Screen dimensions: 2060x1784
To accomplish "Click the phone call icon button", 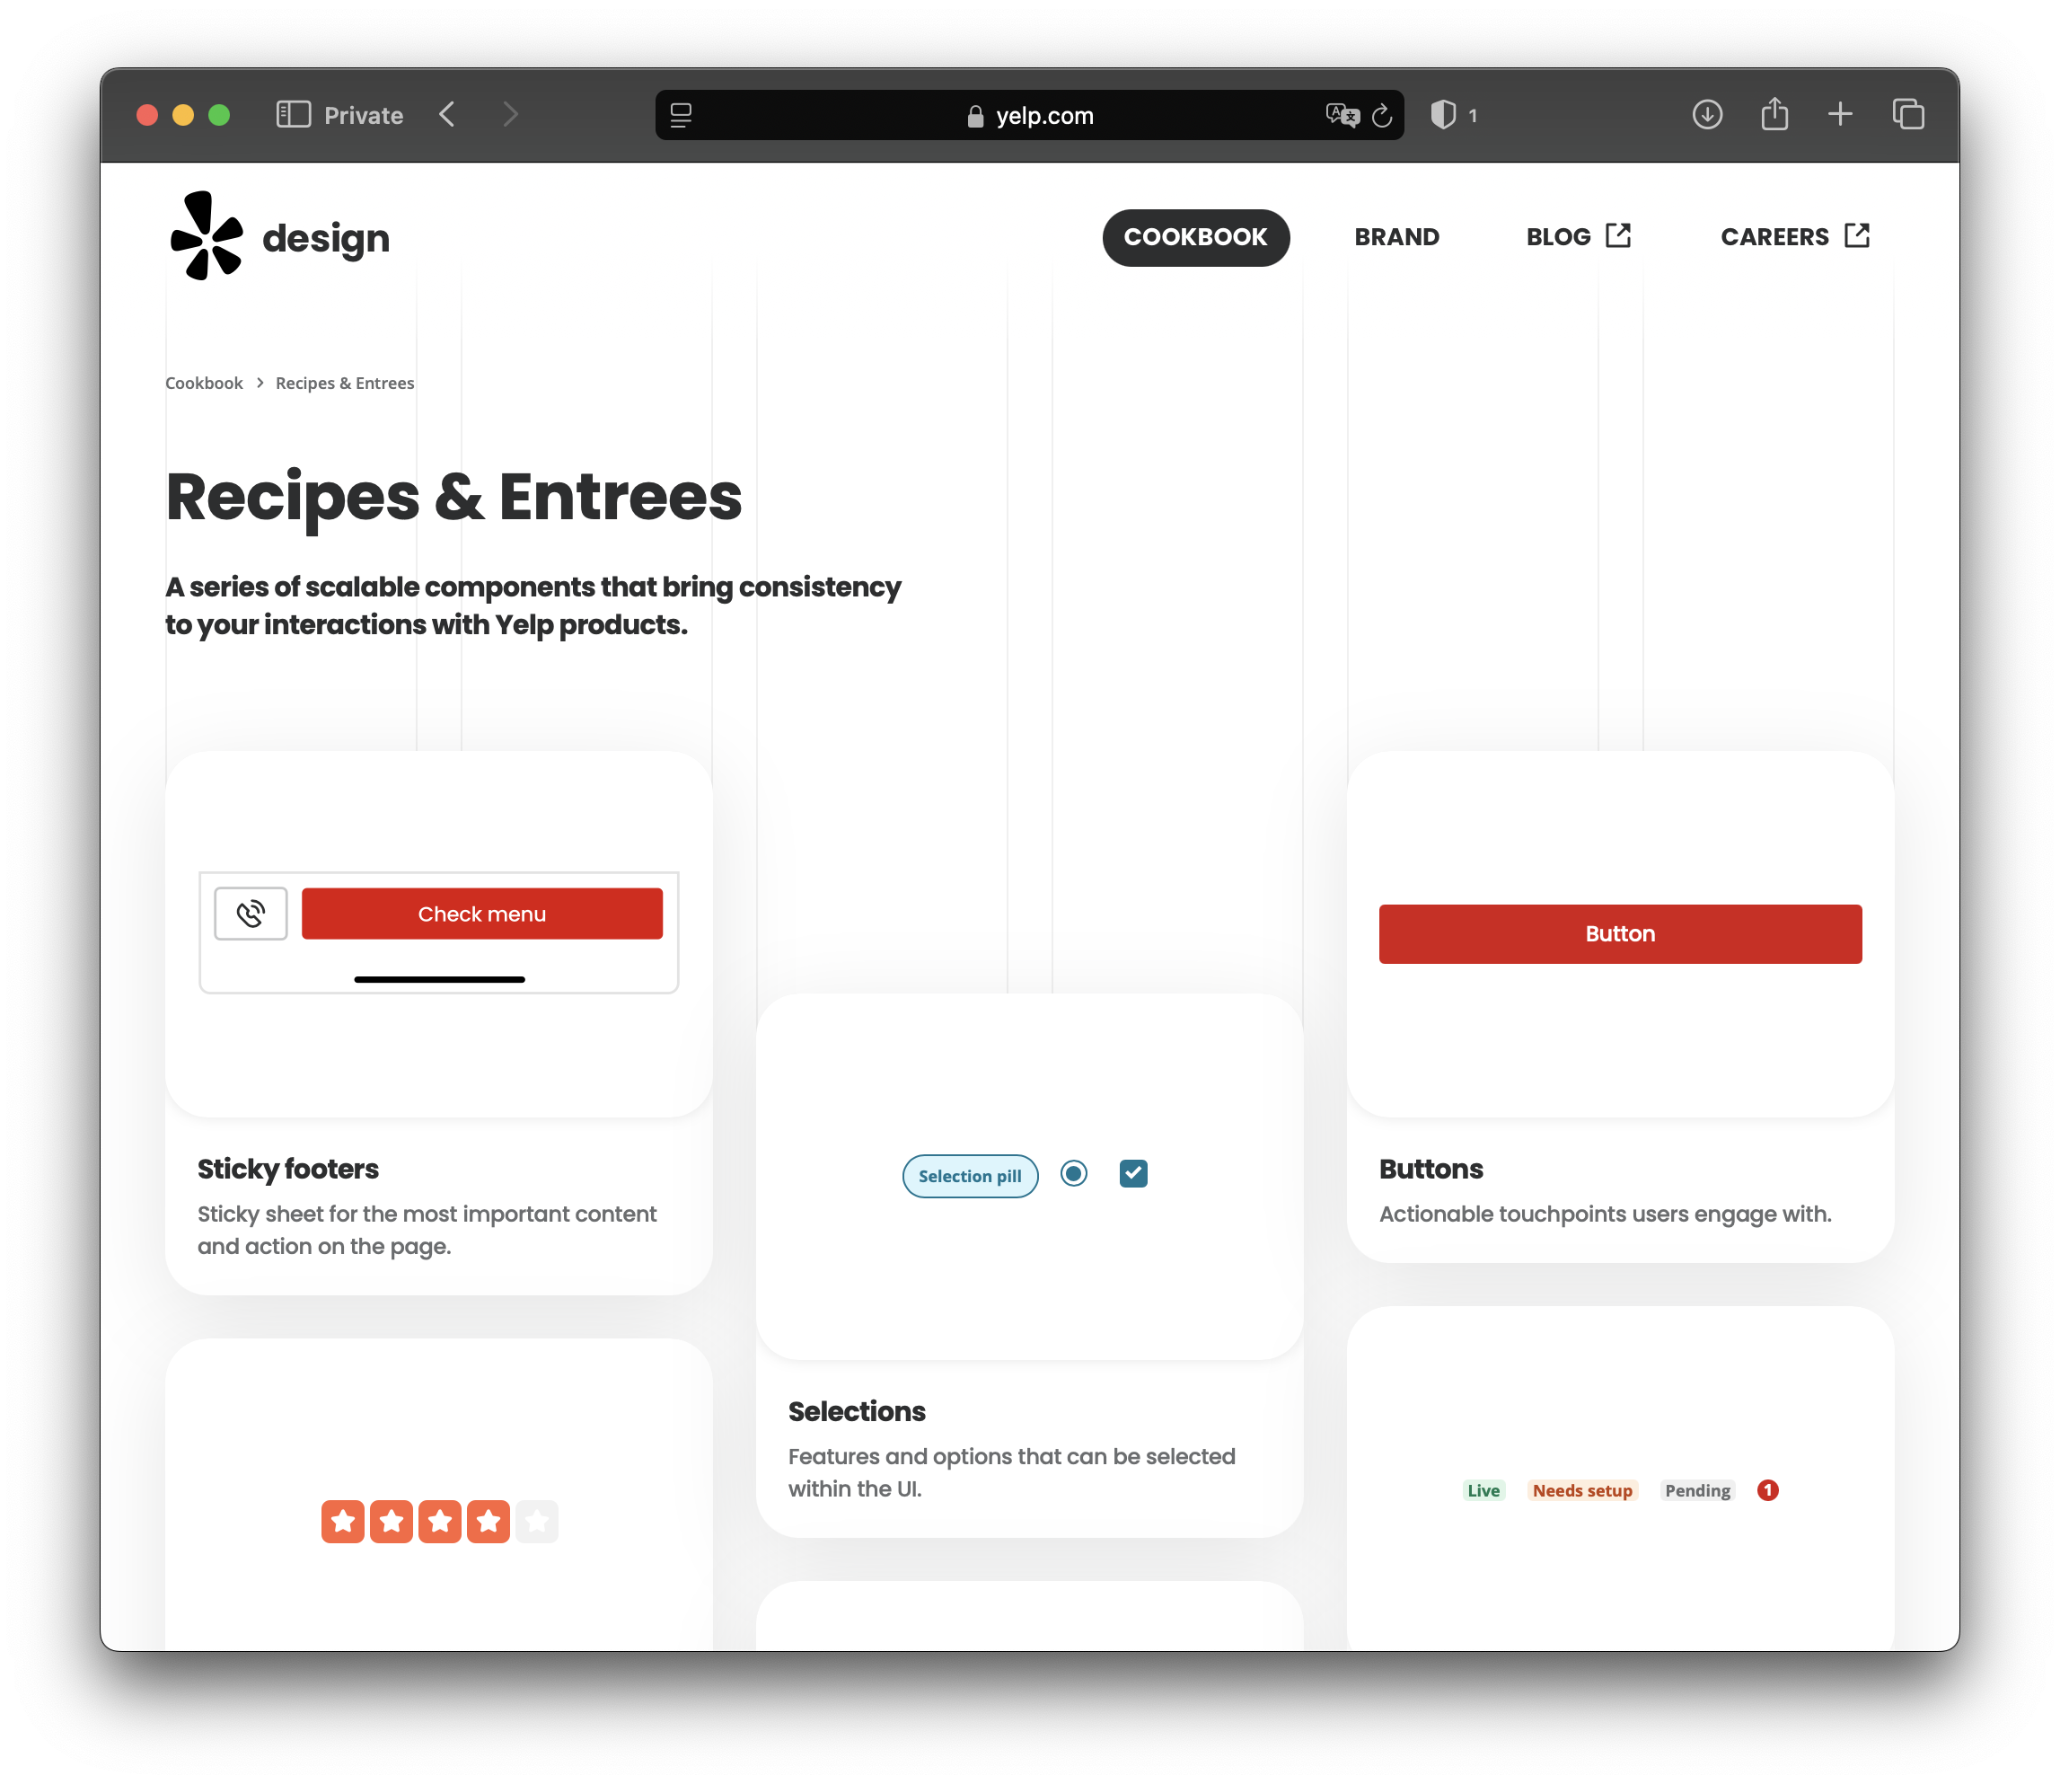I will [251, 913].
